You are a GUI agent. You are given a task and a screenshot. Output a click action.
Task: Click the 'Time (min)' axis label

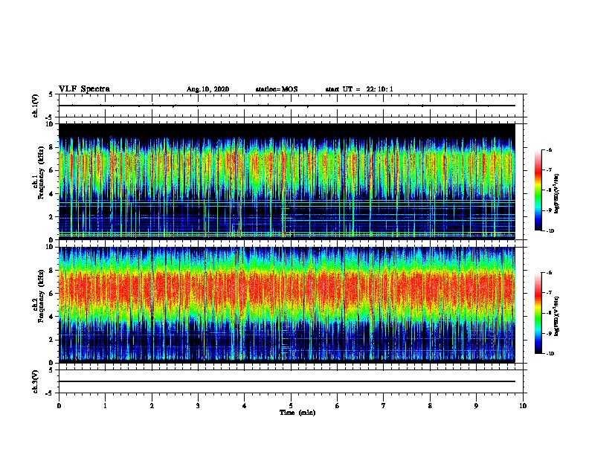click(x=297, y=413)
